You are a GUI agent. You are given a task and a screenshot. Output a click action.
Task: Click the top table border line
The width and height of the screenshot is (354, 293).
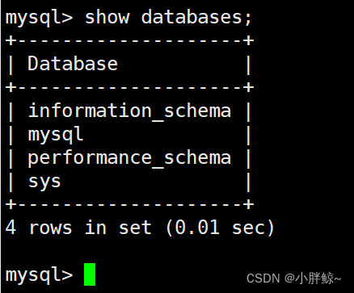point(129,41)
